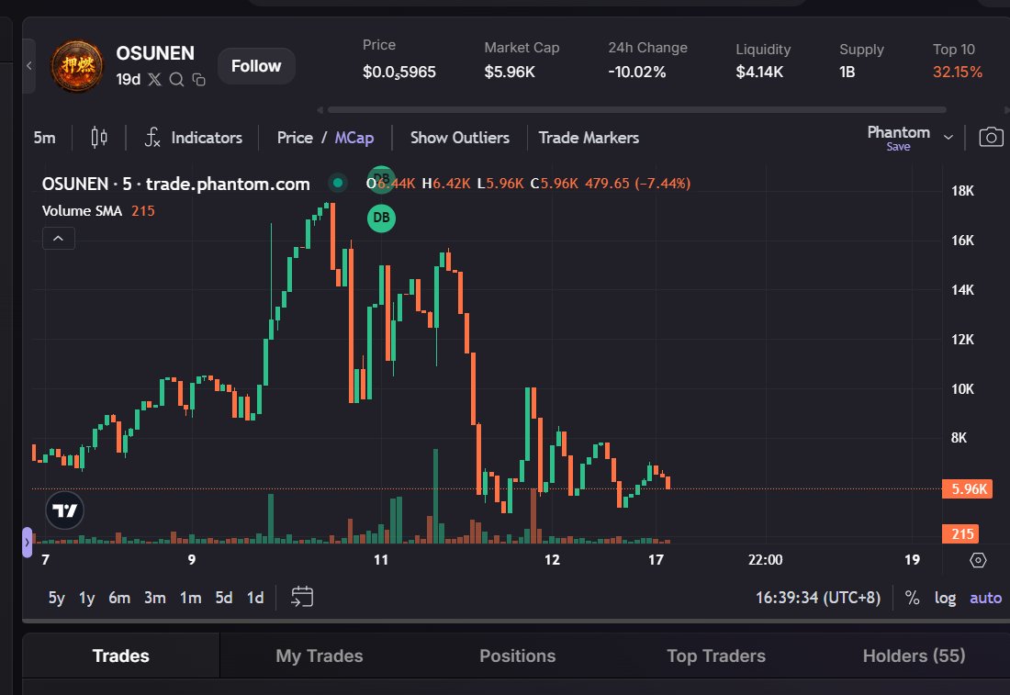The height and width of the screenshot is (695, 1010).
Task: Click the Liquidity value $4.14K
Action: tap(759, 73)
